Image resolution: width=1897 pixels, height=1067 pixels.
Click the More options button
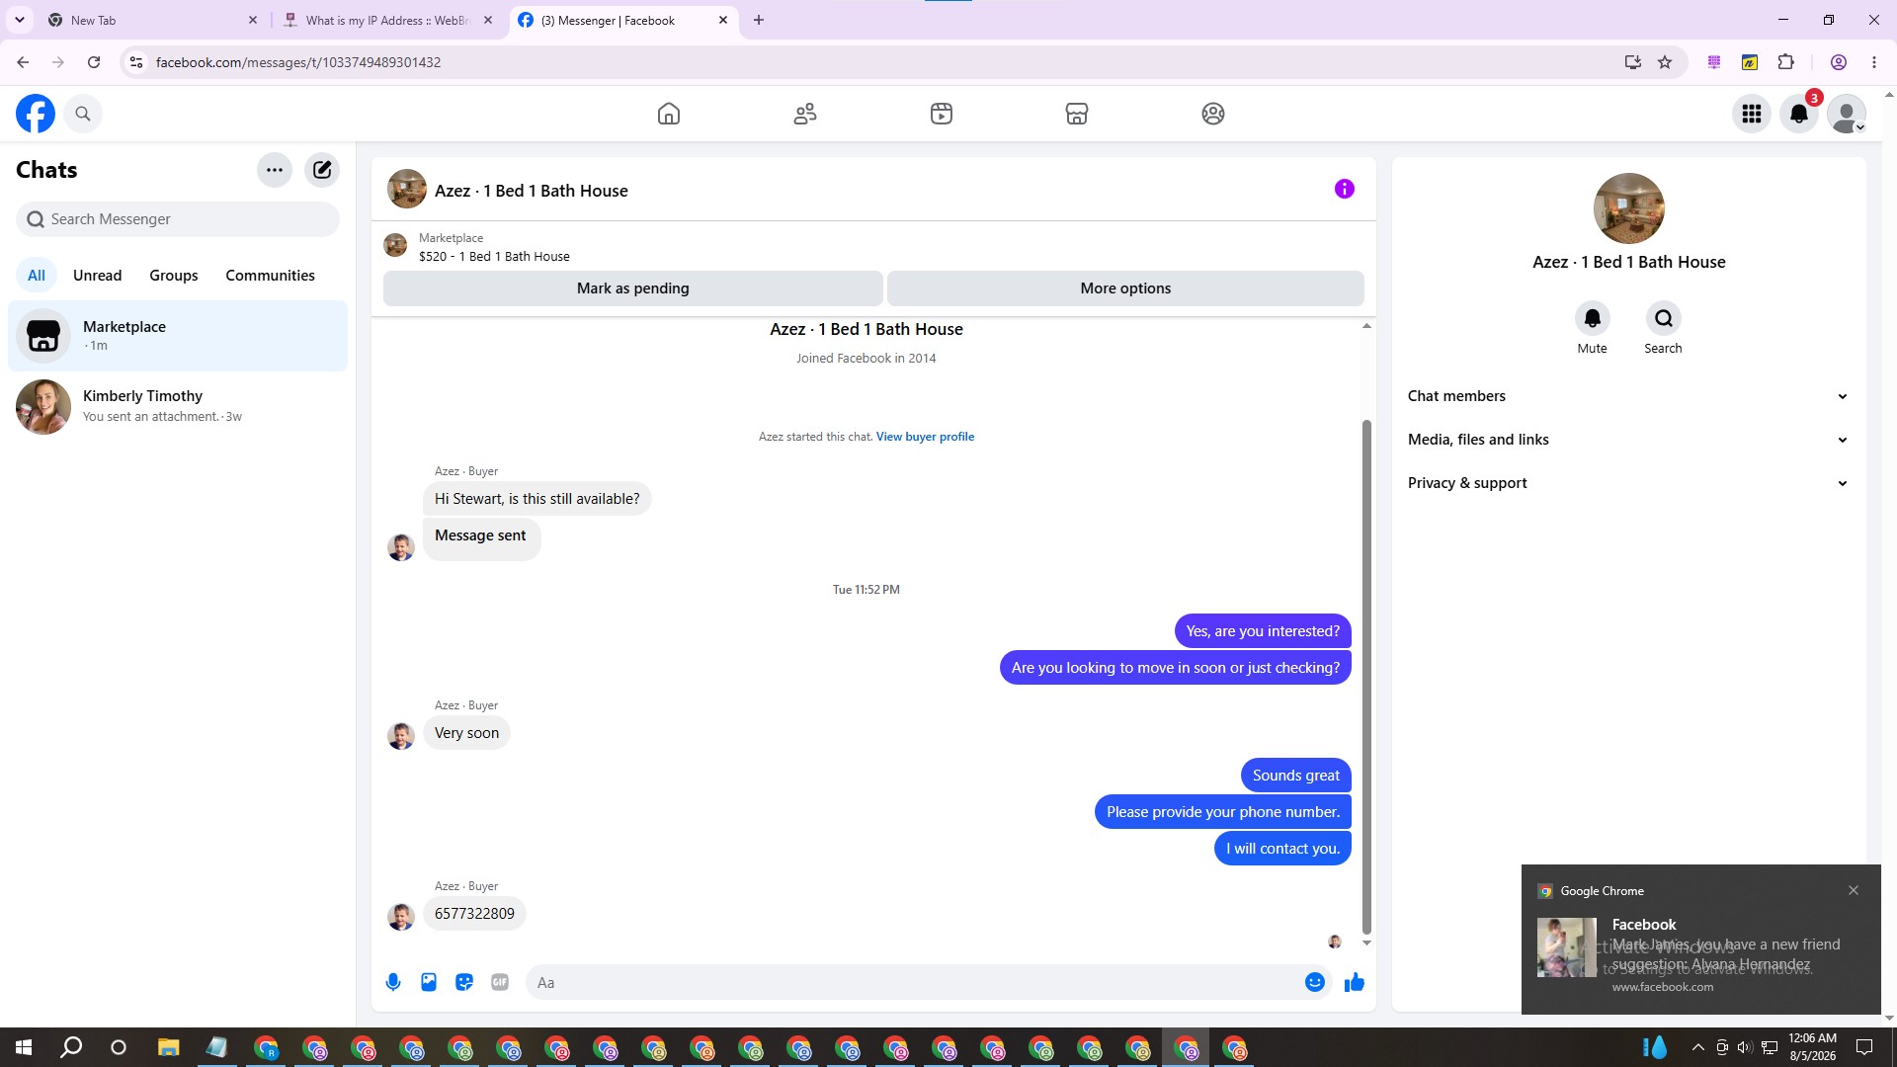click(x=1125, y=288)
